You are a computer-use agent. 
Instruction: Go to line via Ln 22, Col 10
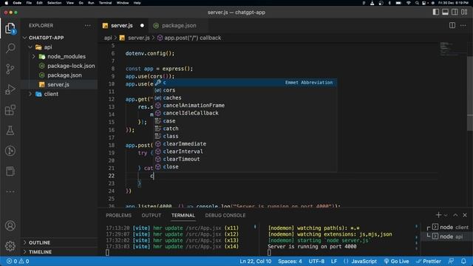256,261
